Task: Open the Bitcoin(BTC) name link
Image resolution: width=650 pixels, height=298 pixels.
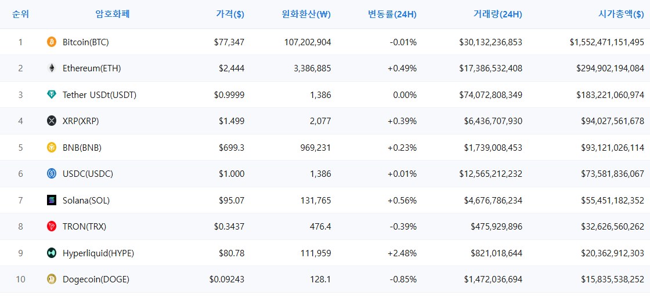Action: click(x=86, y=42)
